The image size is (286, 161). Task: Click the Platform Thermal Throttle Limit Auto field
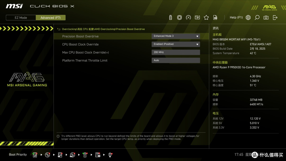pyautogui.click(x=176, y=60)
